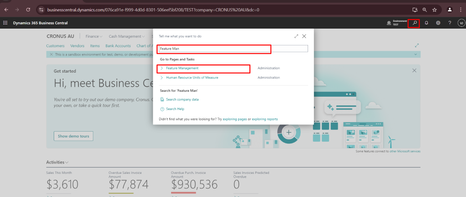Image resolution: width=466 pixels, height=197 pixels.
Task: Open the Help question mark
Action: click(450, 23)
